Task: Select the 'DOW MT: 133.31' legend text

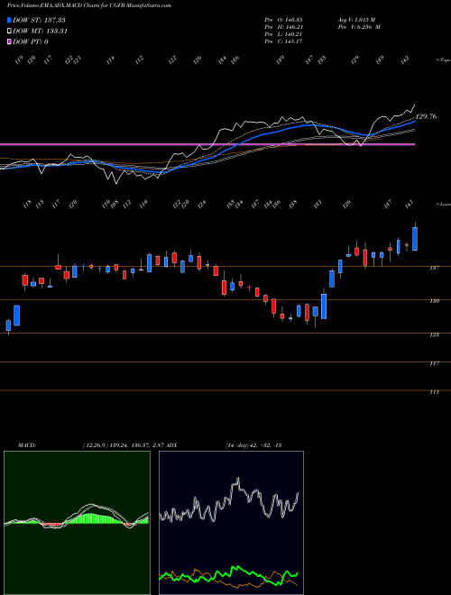Action: (40, 32)
